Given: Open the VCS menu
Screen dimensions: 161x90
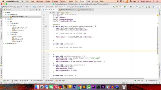Looking at the screenshot, I should tap(88, 1).
